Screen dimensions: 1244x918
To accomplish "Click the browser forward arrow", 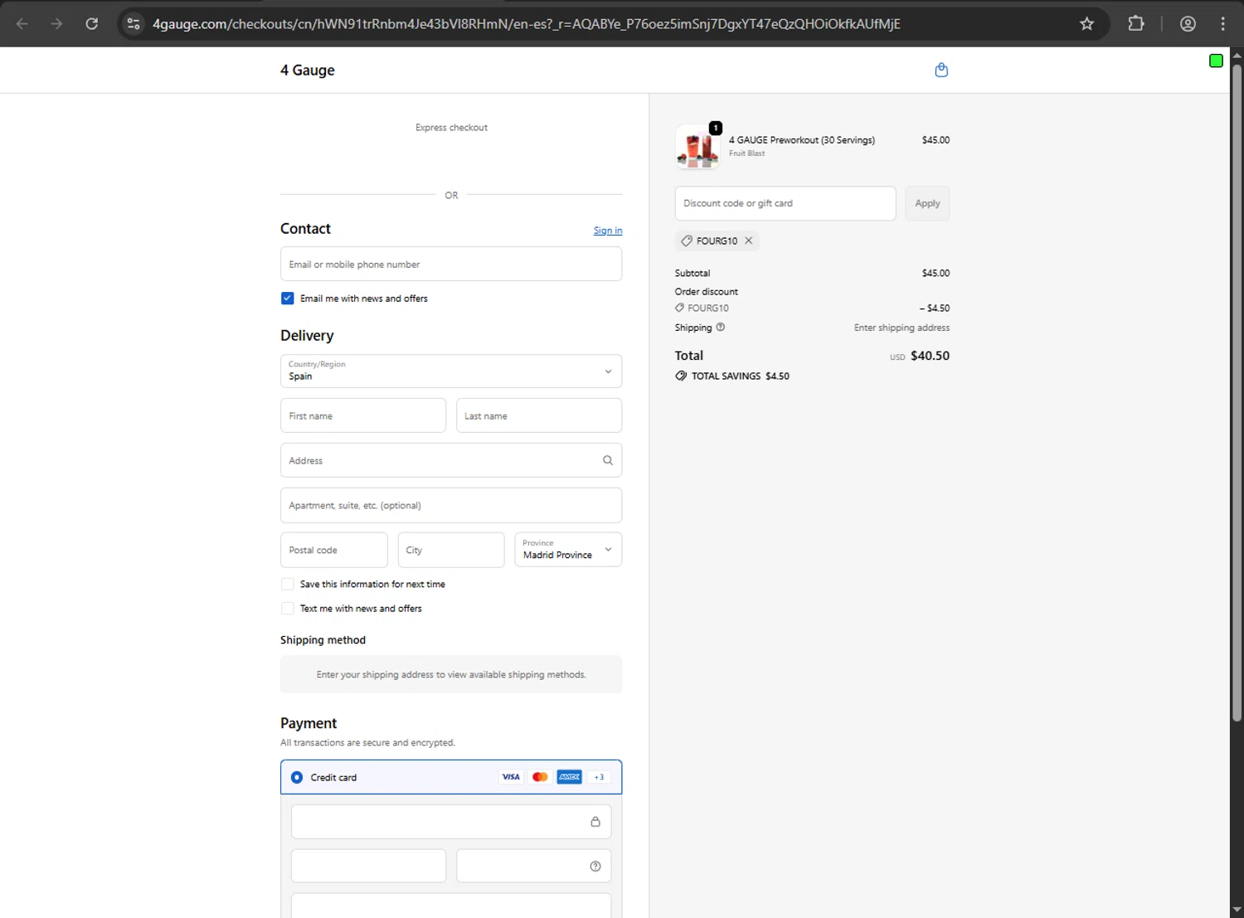I will point(56,23).
